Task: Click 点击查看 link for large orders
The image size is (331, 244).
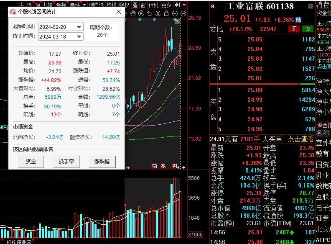Action: (x=301, y=139)
